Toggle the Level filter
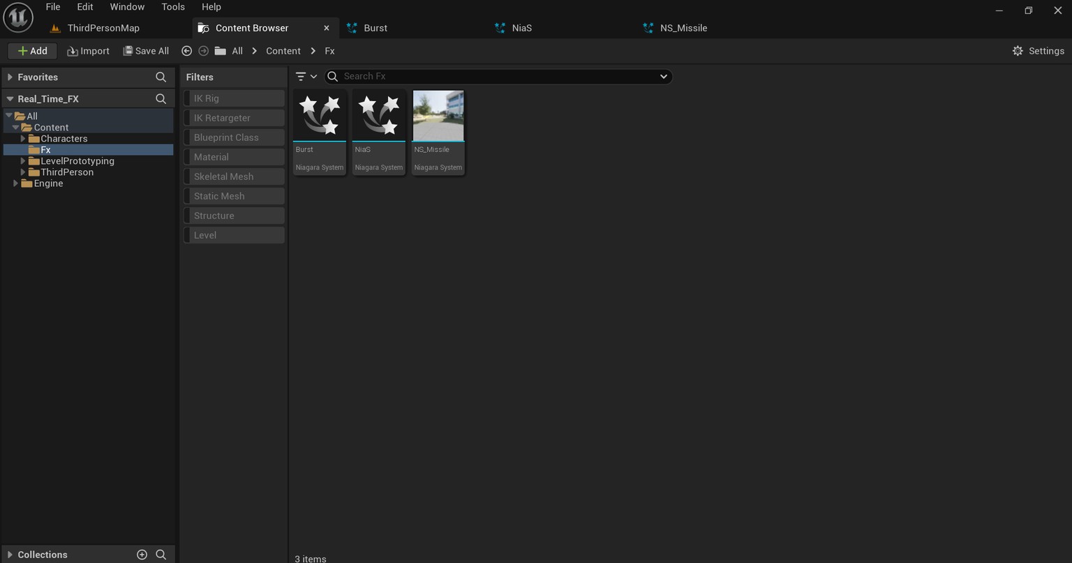 click(x=234, y=235)
